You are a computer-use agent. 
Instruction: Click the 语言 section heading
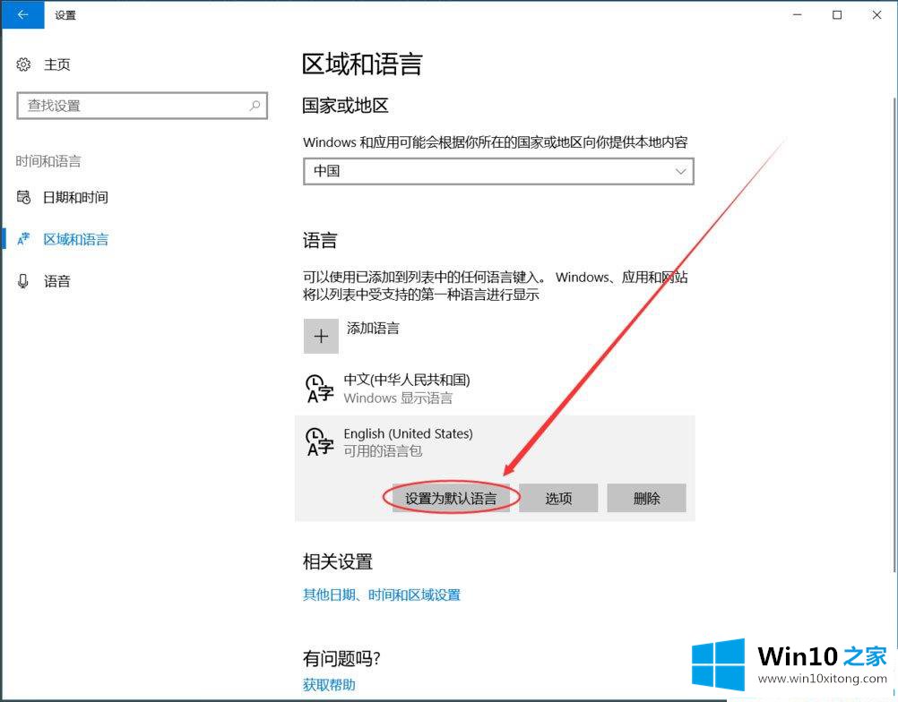pos(320,240)
